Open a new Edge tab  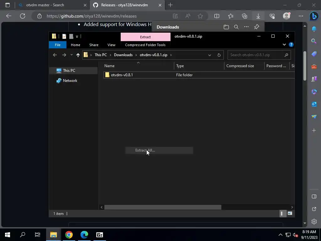170,5
